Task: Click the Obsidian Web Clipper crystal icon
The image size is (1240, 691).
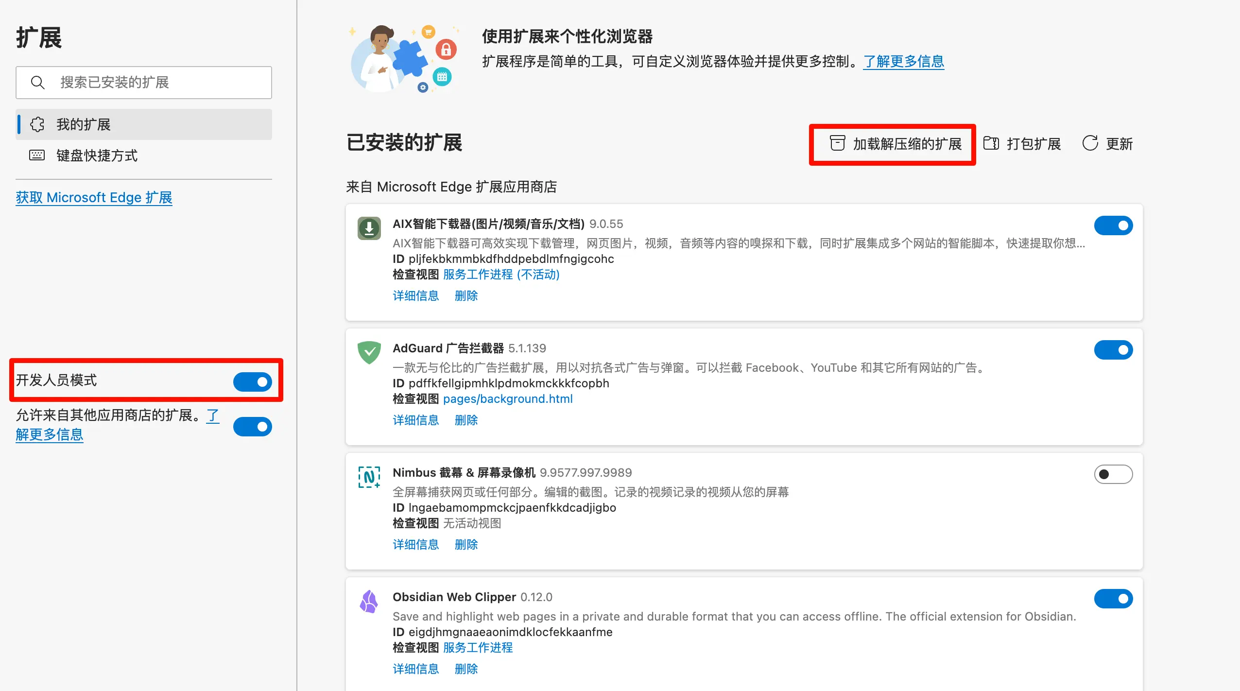Action: click(369, 601)
